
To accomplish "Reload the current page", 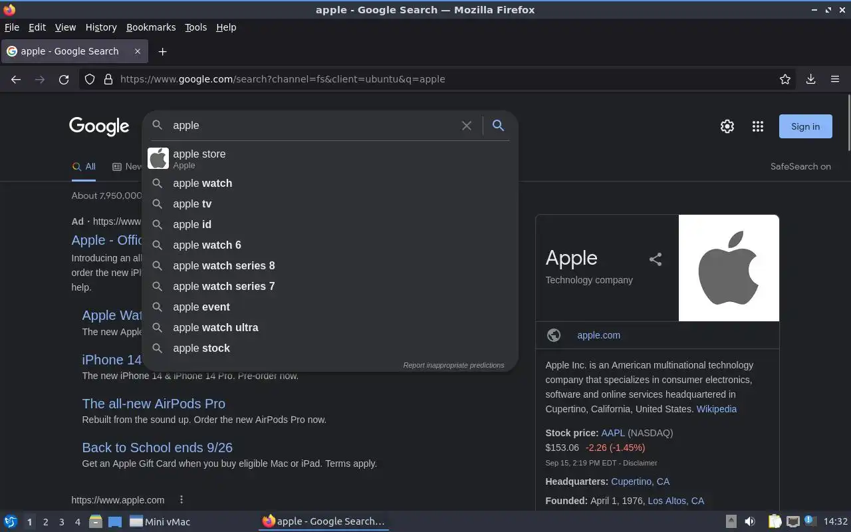I will pyautogui.click(x=64, y=79).
